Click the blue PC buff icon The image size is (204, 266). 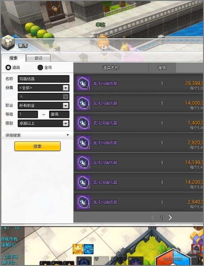pyautogui.click(x=88, y=249)
